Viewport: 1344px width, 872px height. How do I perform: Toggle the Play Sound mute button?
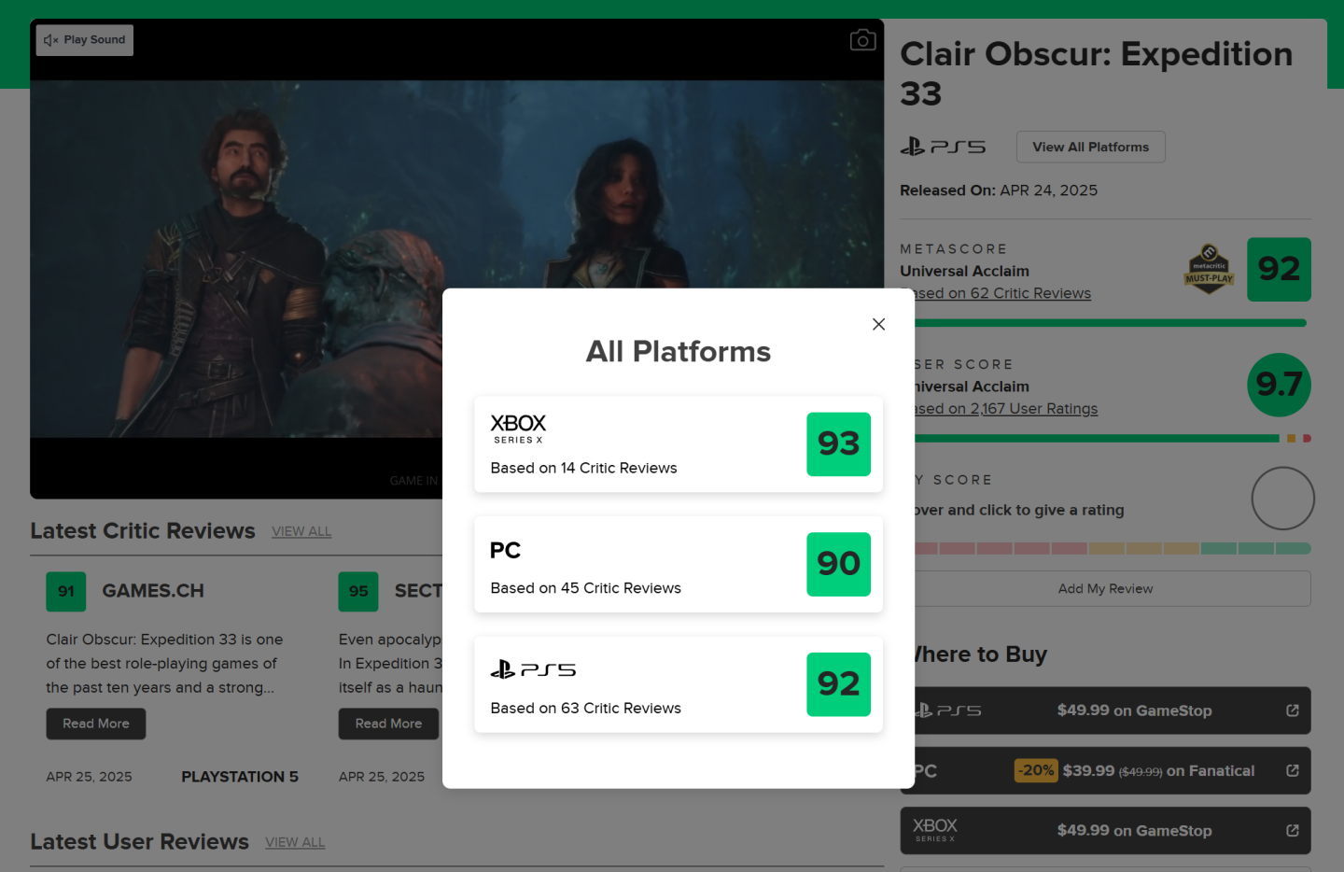click(x=85, y=40)
